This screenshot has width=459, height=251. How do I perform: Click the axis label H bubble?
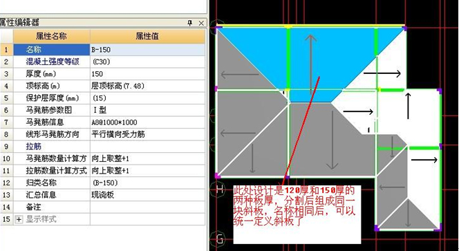[219, 189]
